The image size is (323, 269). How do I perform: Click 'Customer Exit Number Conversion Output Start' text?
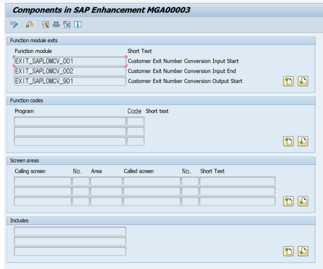tap(185, 81)
